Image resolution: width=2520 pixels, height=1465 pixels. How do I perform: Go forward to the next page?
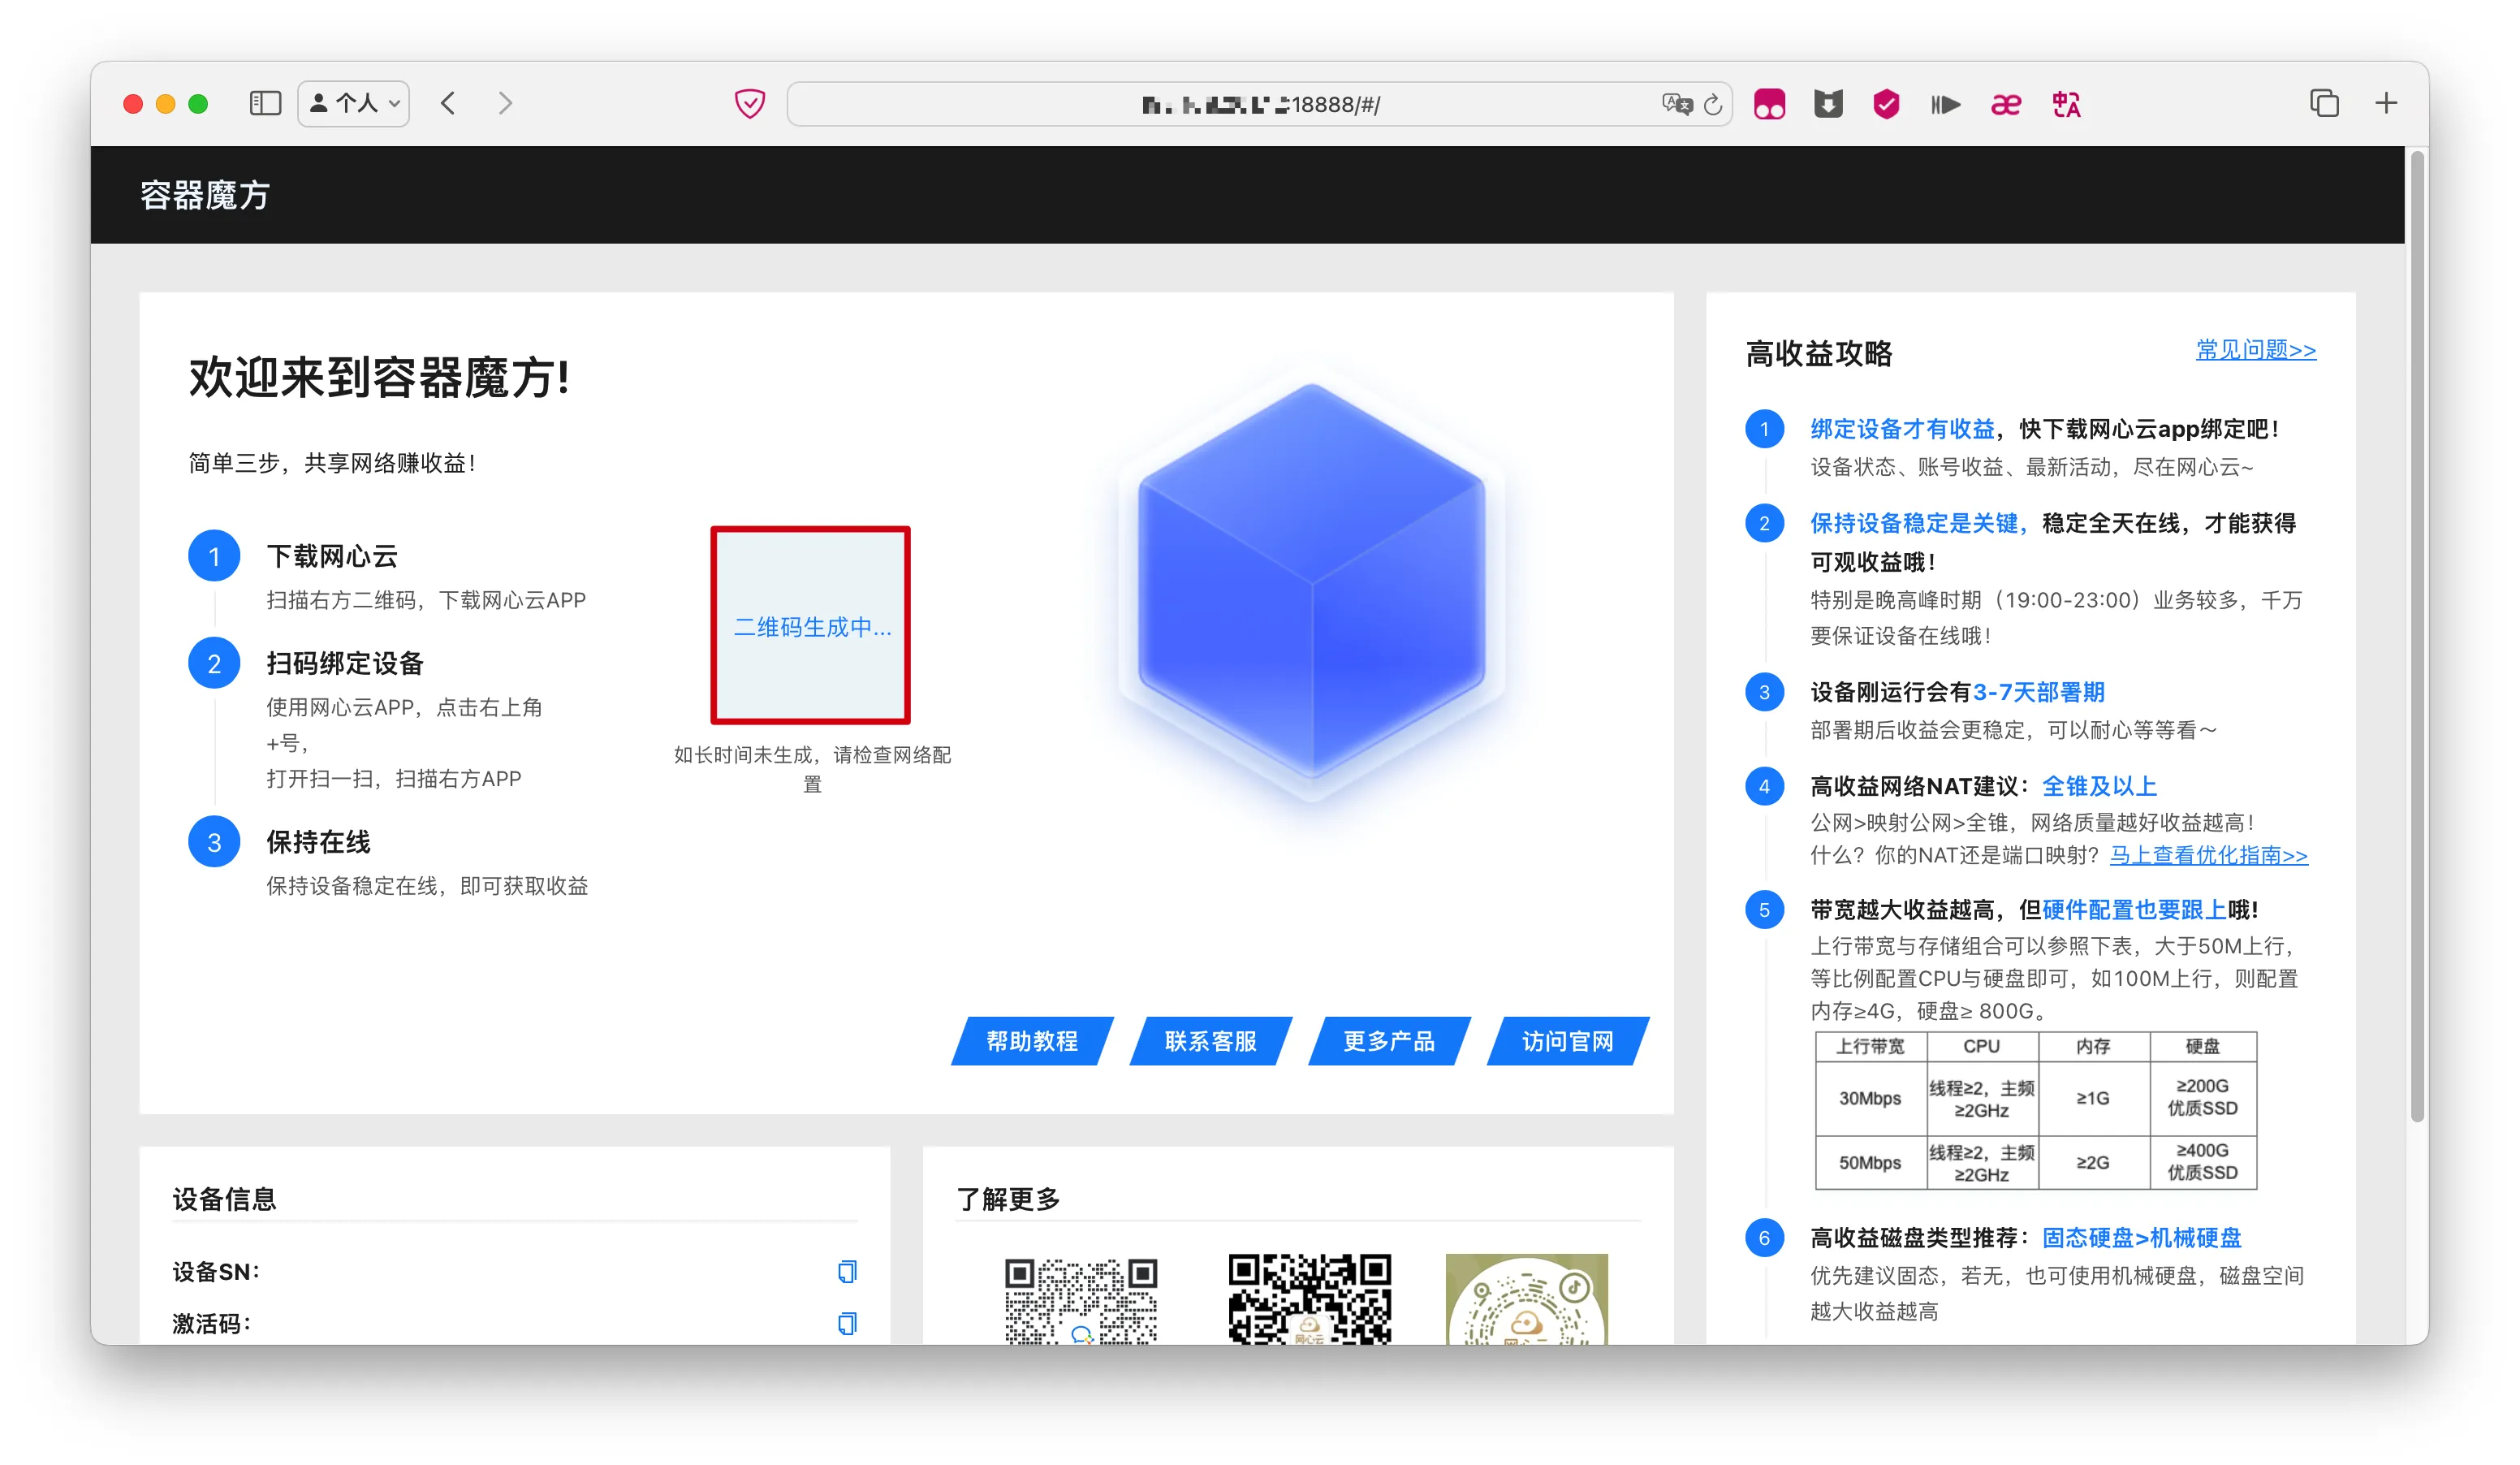[x=505, y=104]
